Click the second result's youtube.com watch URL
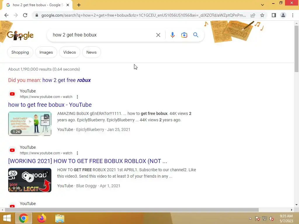 pyautogui.click(x=46, y=153)
